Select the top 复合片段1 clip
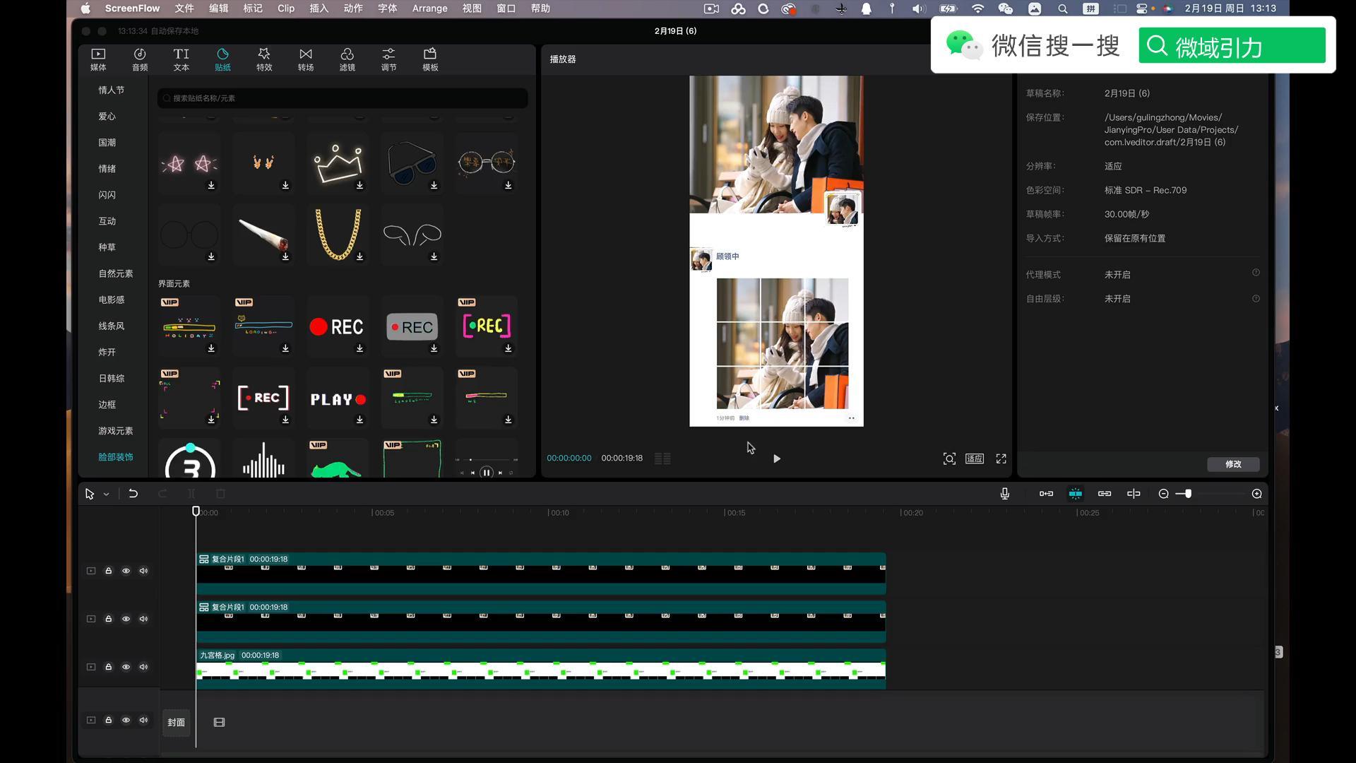Viewport: 1356px width, 763px height. (541, 573)
